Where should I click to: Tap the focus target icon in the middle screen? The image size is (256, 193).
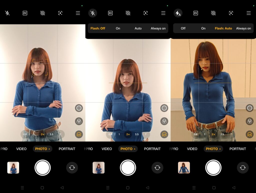coord(145,13)
